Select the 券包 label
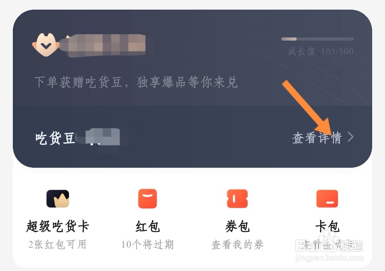The height and width of the screenshot is (271, 385). coord(237,226)
